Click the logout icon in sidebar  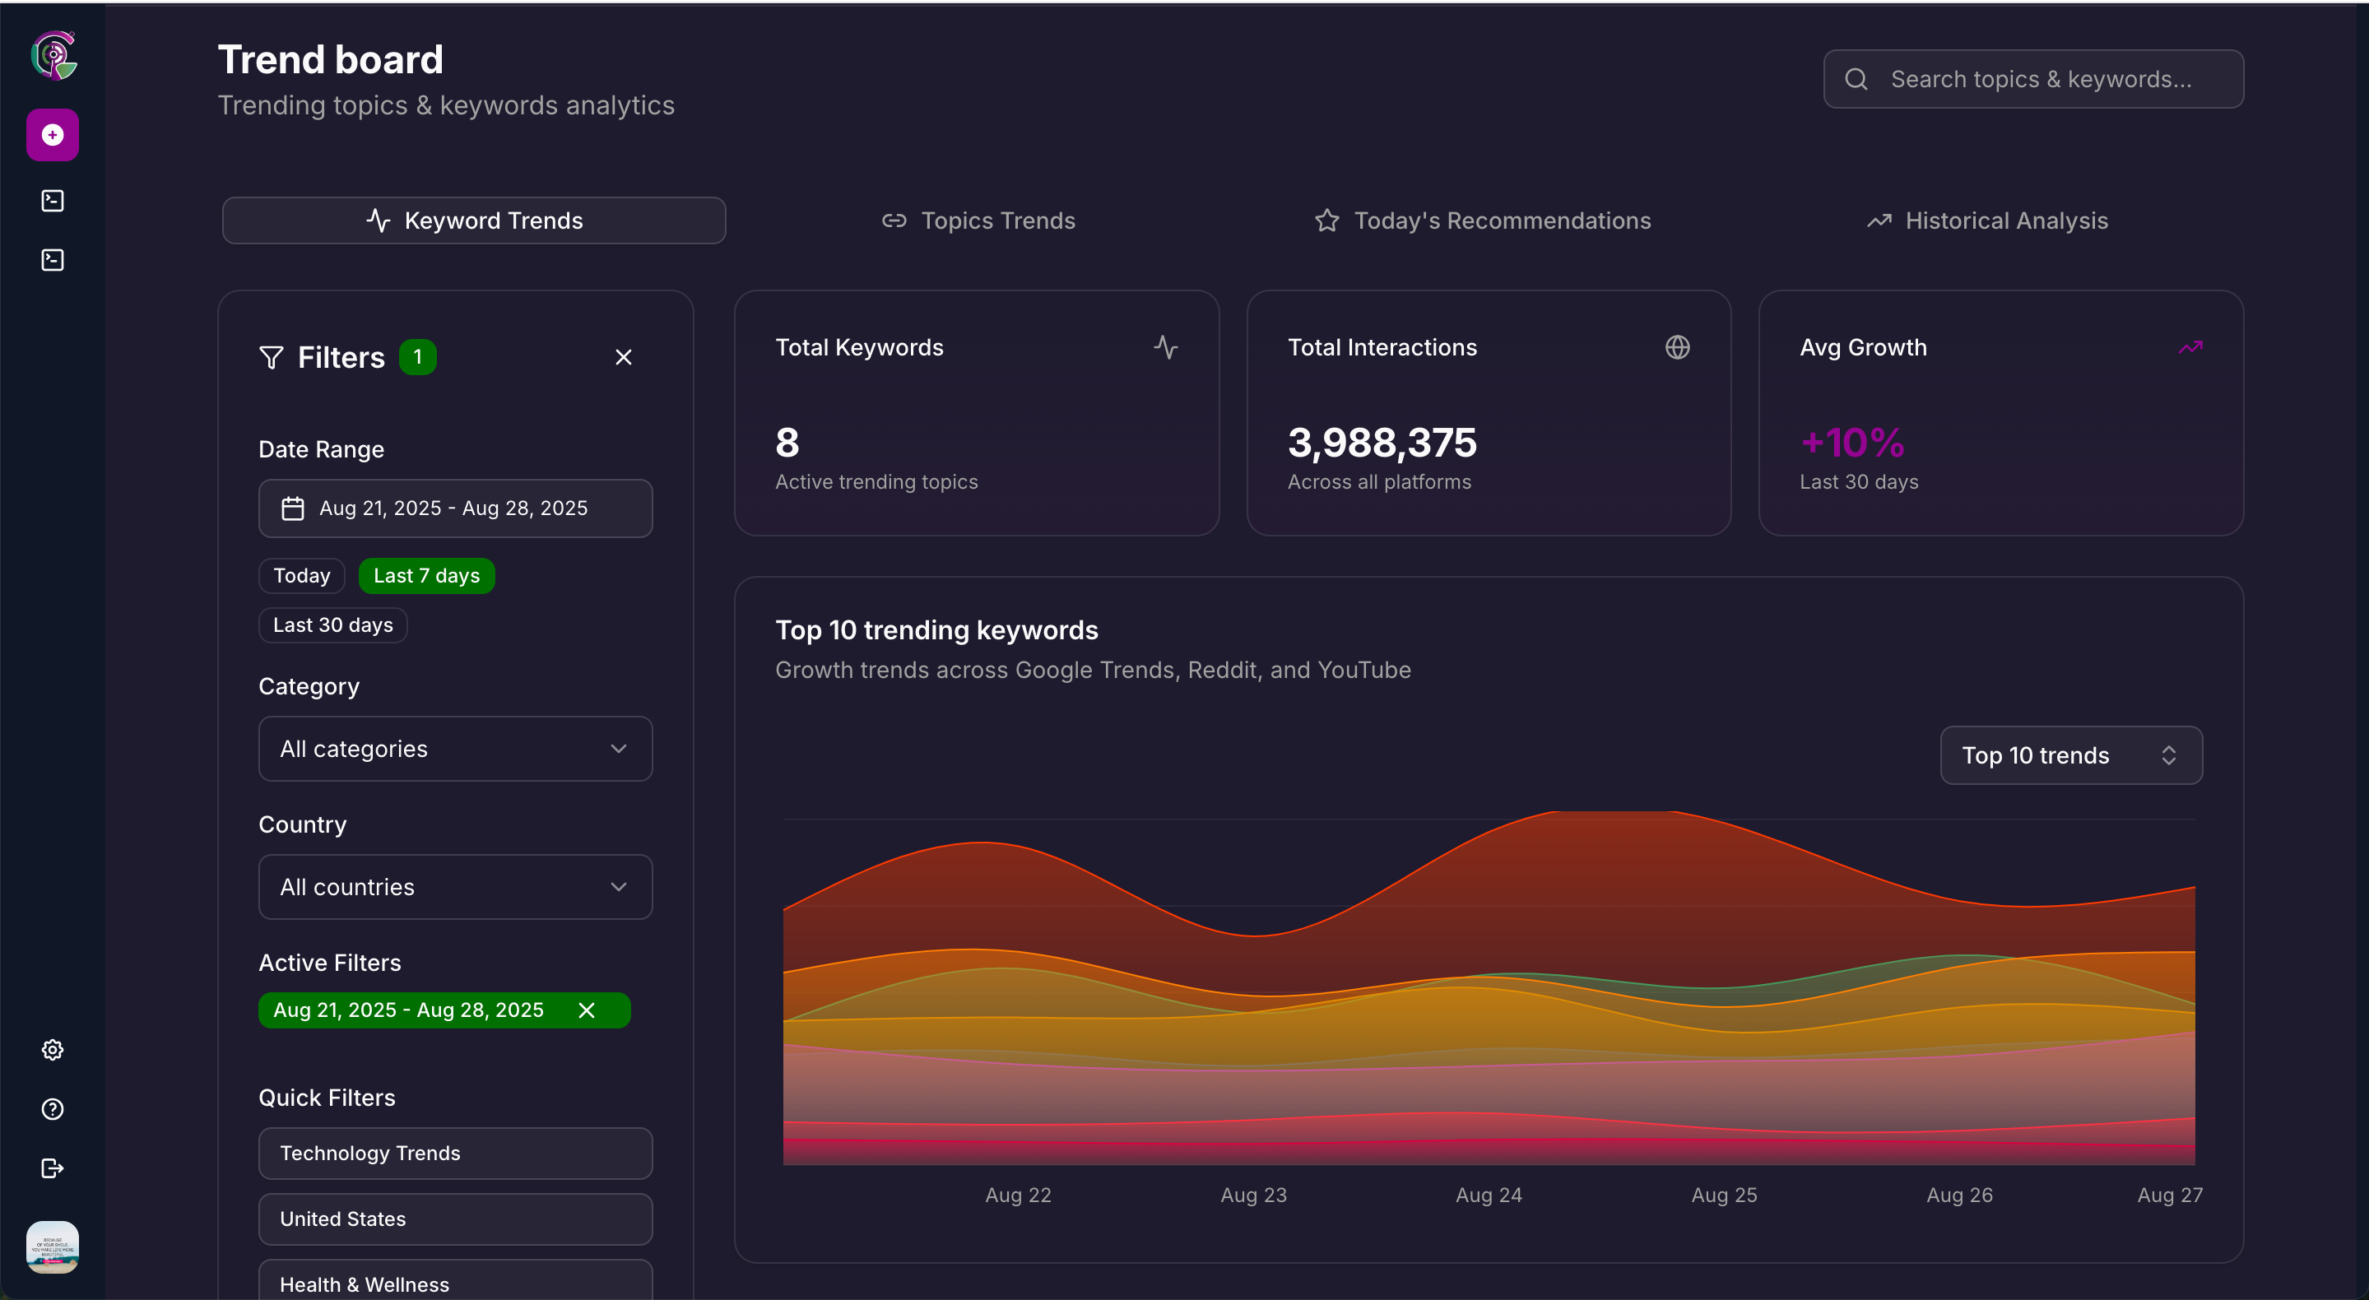53,1168
